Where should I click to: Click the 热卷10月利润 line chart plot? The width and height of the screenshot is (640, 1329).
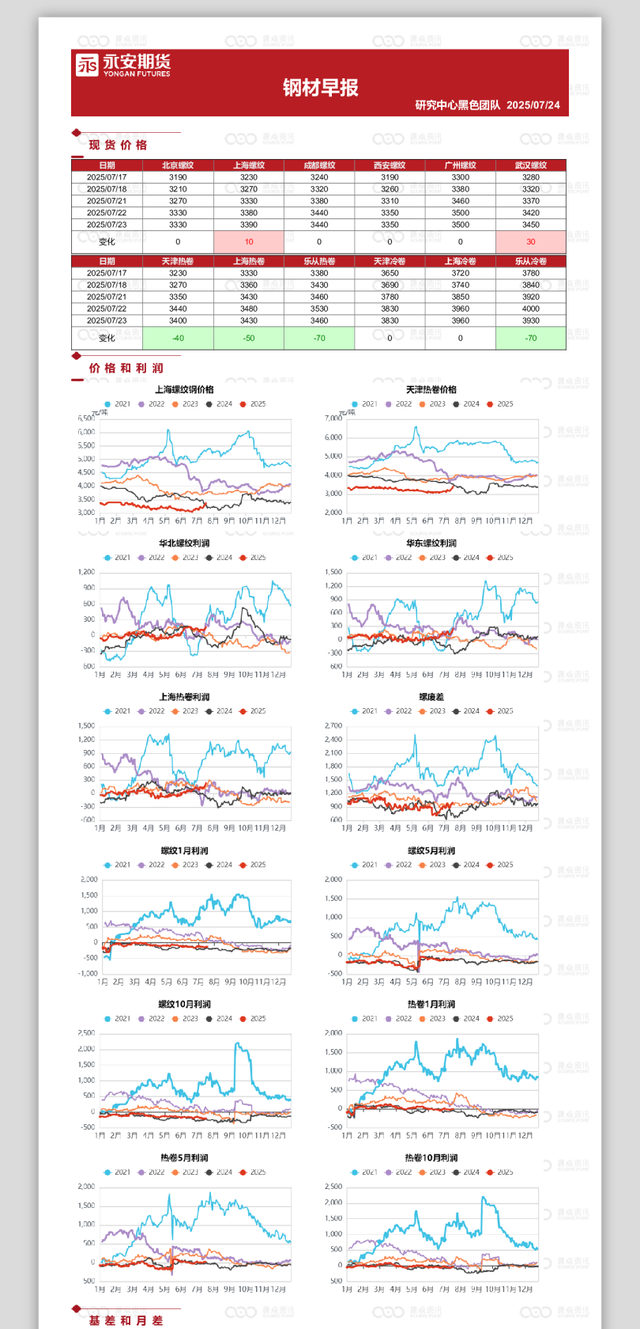[x=442, y=1233]
